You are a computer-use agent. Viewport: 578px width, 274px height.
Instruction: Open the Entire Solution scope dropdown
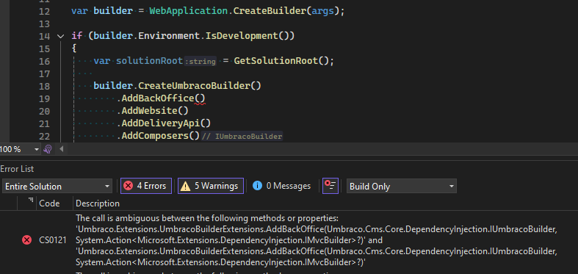(57, 187)
